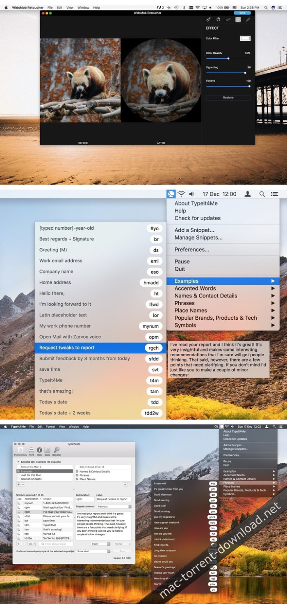Image resolution: width=287 pixels, height=604 pixels.
Task: Click the blue Save button in Retoucher
Action: click(x=242, y=13)
